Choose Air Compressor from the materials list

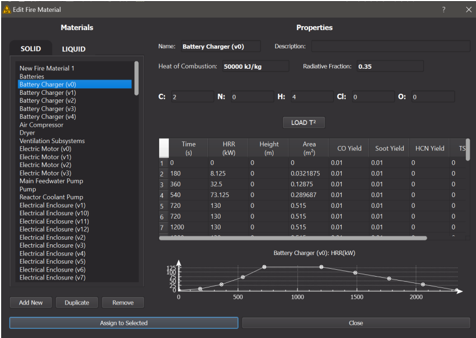[x=42, y=124]
